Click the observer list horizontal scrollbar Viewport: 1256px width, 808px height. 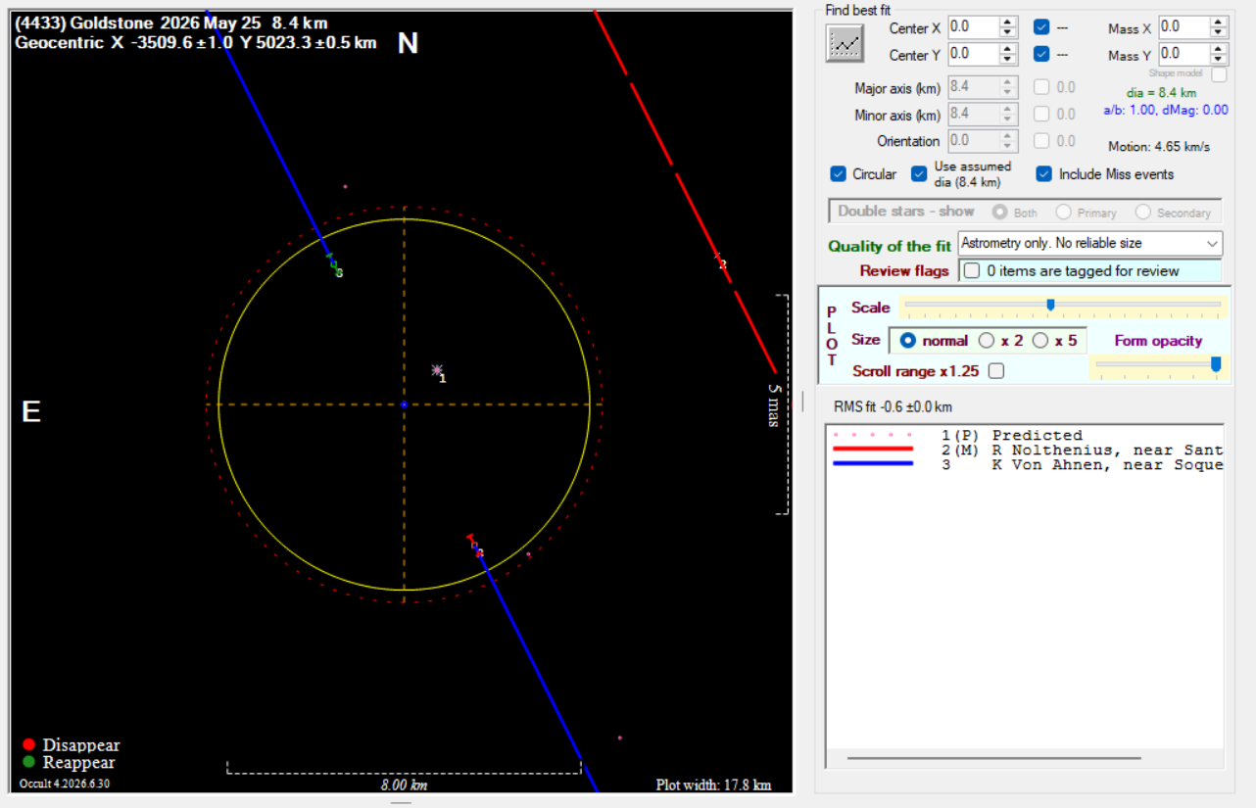coord(993,758)
